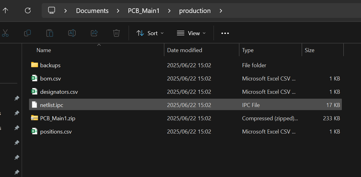This screenshot has height=177, width=361.
Task: Click the Paste clipboard icon
Action: click(x=50, y=33)
